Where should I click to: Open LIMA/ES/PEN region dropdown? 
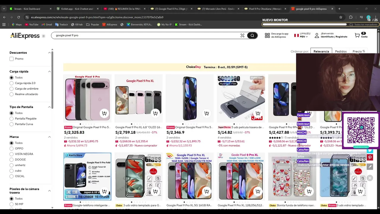(x=302, y=35)
